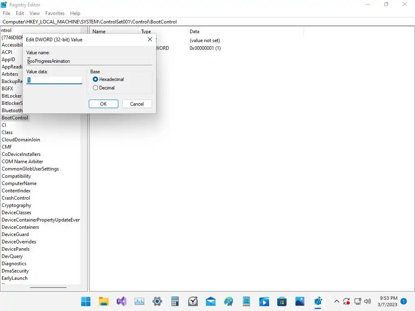
Task: Open the Clock app on the taskbar
Action: click(193, 301)
